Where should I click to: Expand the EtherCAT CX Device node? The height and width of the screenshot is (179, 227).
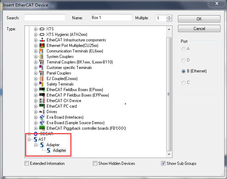tap(36, 101)
